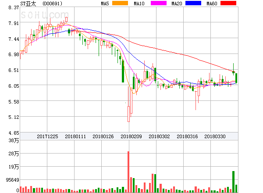
Task: Click the 19万 volume axis label
Action: point(14,167)
